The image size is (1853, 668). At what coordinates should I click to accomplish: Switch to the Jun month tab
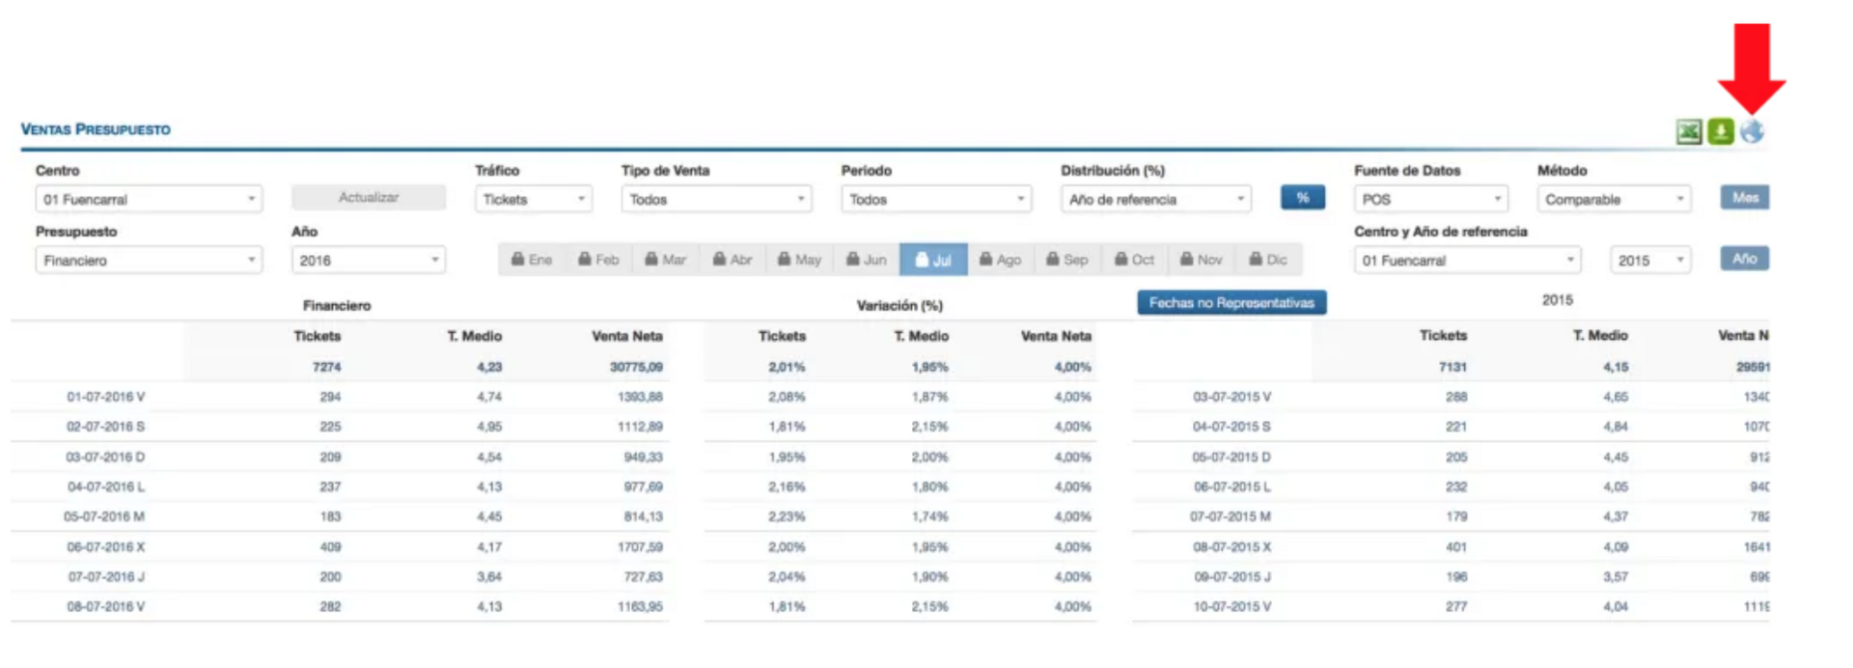coord(866,260)
